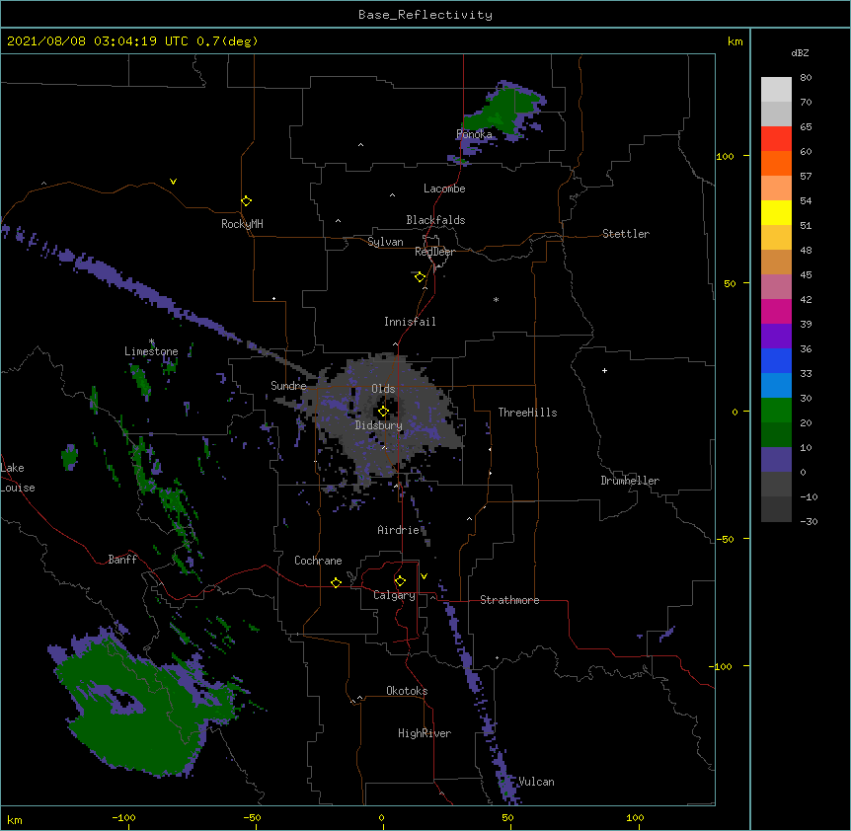Click the yellow V marker northwest of RockyMH
This screenshot has width=851, height=831.
tap(173, 182)
